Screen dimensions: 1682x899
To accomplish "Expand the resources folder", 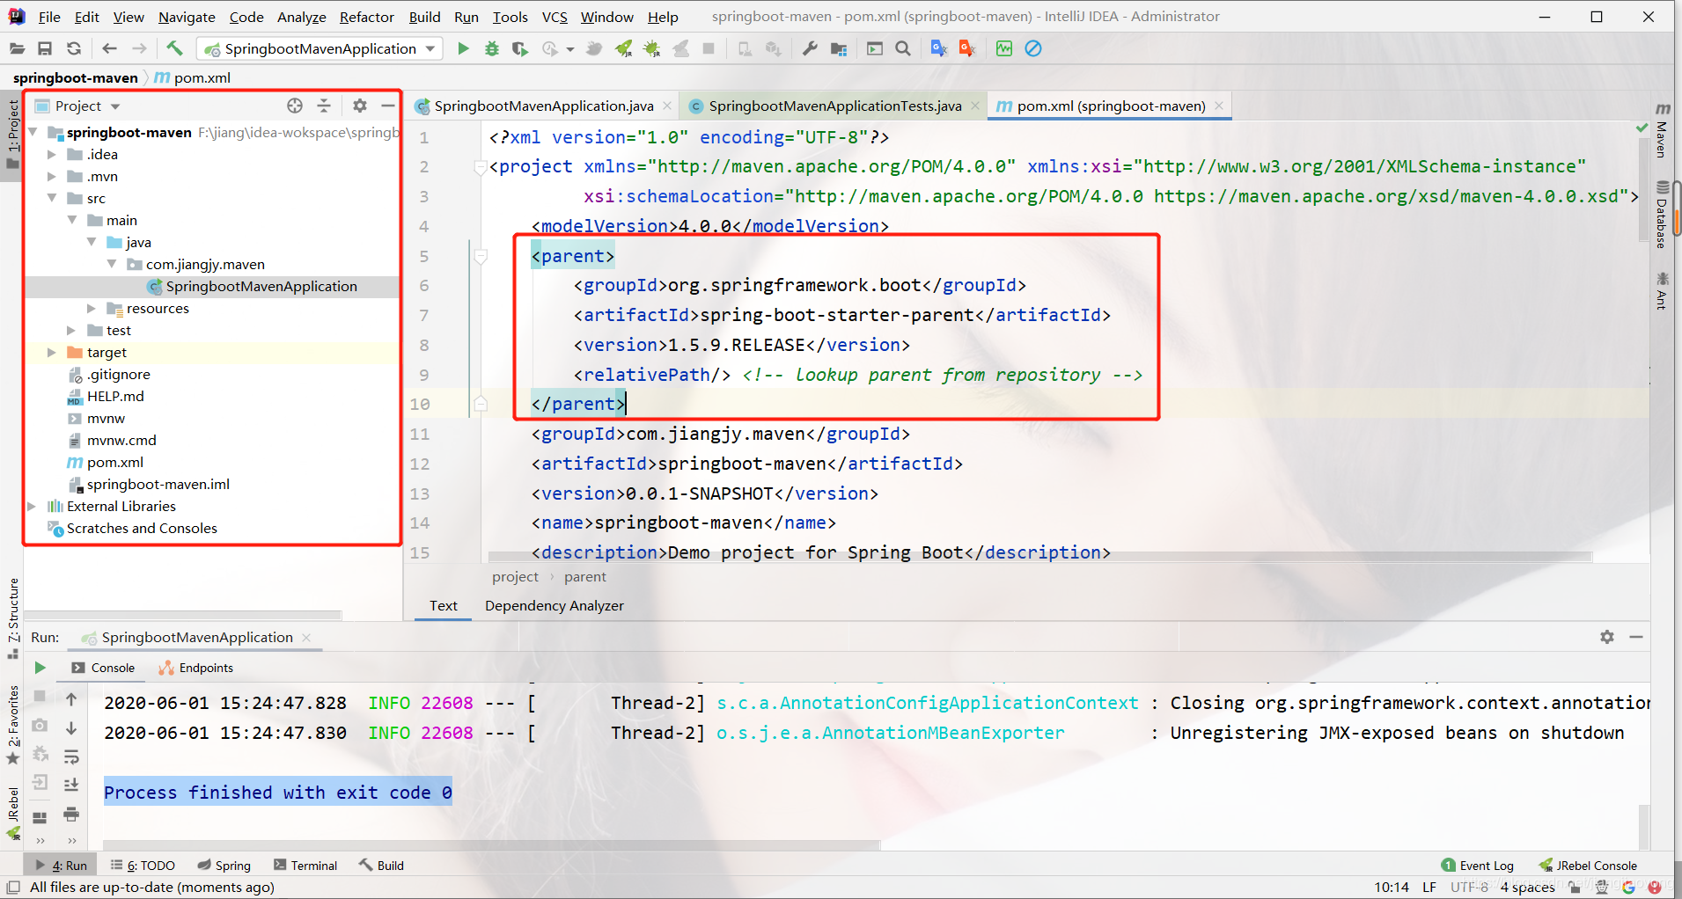I will point(91,308).
